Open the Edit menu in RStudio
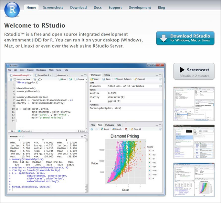Image resolution: width=221 pixels, height=203 pixels. click(15, 70)
